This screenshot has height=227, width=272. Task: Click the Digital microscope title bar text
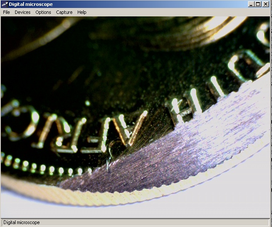pos(31,4)
